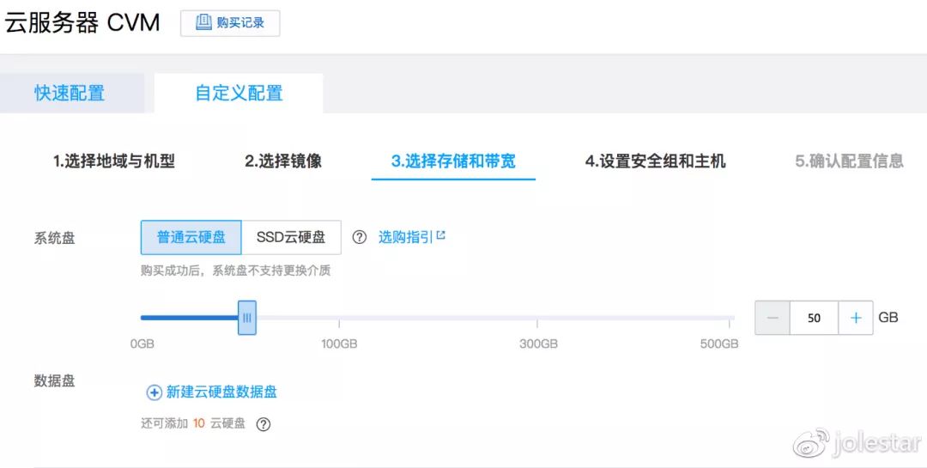Open the 购买记录 purchase records button
927x468 pixels.
pyautogui.click(x=230, y=23)
